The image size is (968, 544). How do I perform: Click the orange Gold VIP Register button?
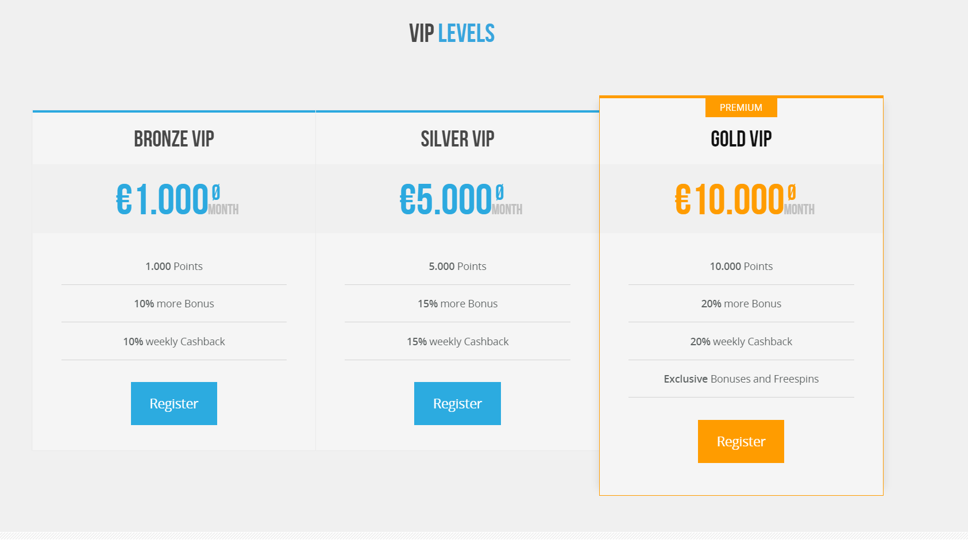pyautogui.click(x=741, y=441)
